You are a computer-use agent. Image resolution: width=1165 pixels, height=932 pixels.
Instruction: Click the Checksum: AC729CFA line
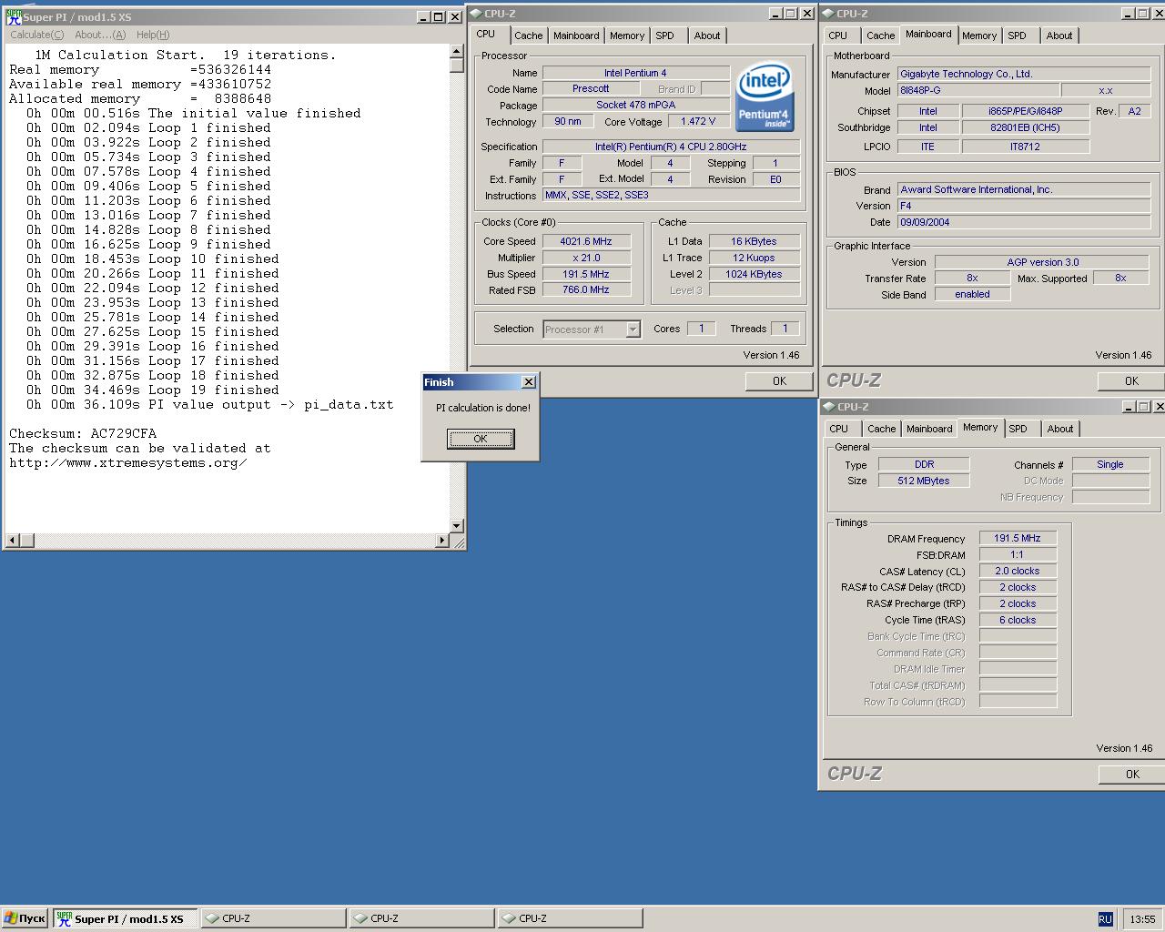tap(83, 433)
